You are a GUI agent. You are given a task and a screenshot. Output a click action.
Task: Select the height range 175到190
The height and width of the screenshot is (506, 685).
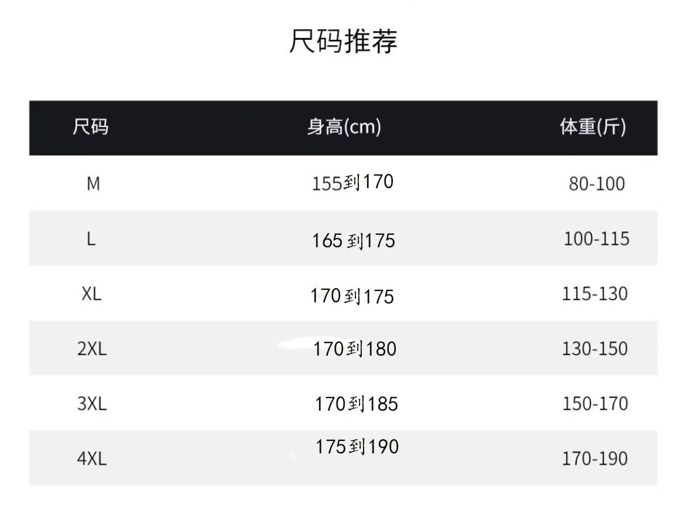(357, 447)
